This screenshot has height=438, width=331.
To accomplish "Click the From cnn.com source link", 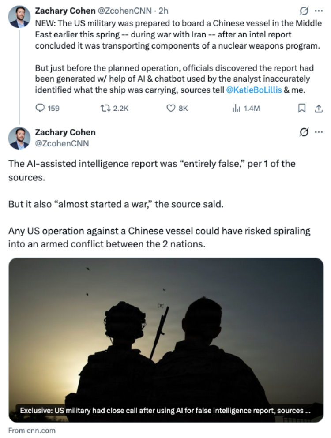I will click(x=32, y=431).
